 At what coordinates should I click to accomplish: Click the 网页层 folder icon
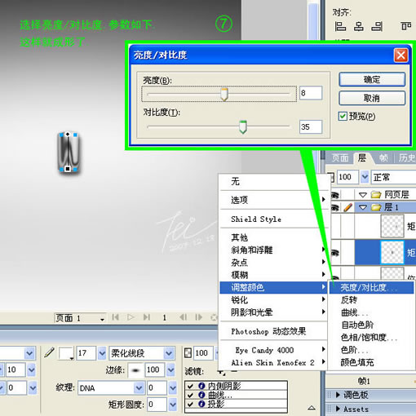tap(376, 194)
